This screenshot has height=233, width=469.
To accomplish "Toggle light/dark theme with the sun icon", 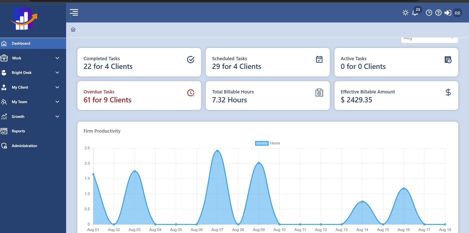I will [x=405, y=12].
